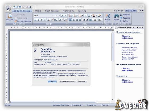Click the Вставить paste icon

10,16
